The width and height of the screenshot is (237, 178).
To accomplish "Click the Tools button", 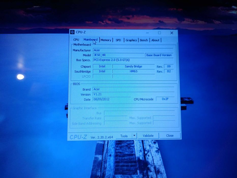I will tap(124, 136).
